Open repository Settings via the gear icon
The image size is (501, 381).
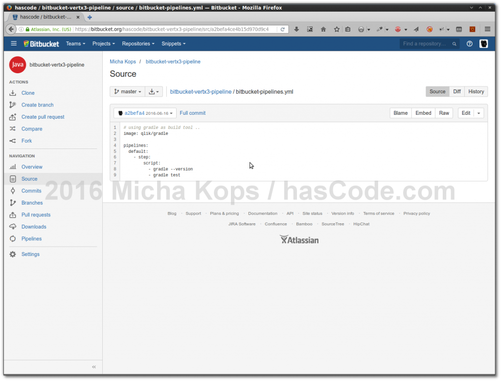[x=14, y=254]
